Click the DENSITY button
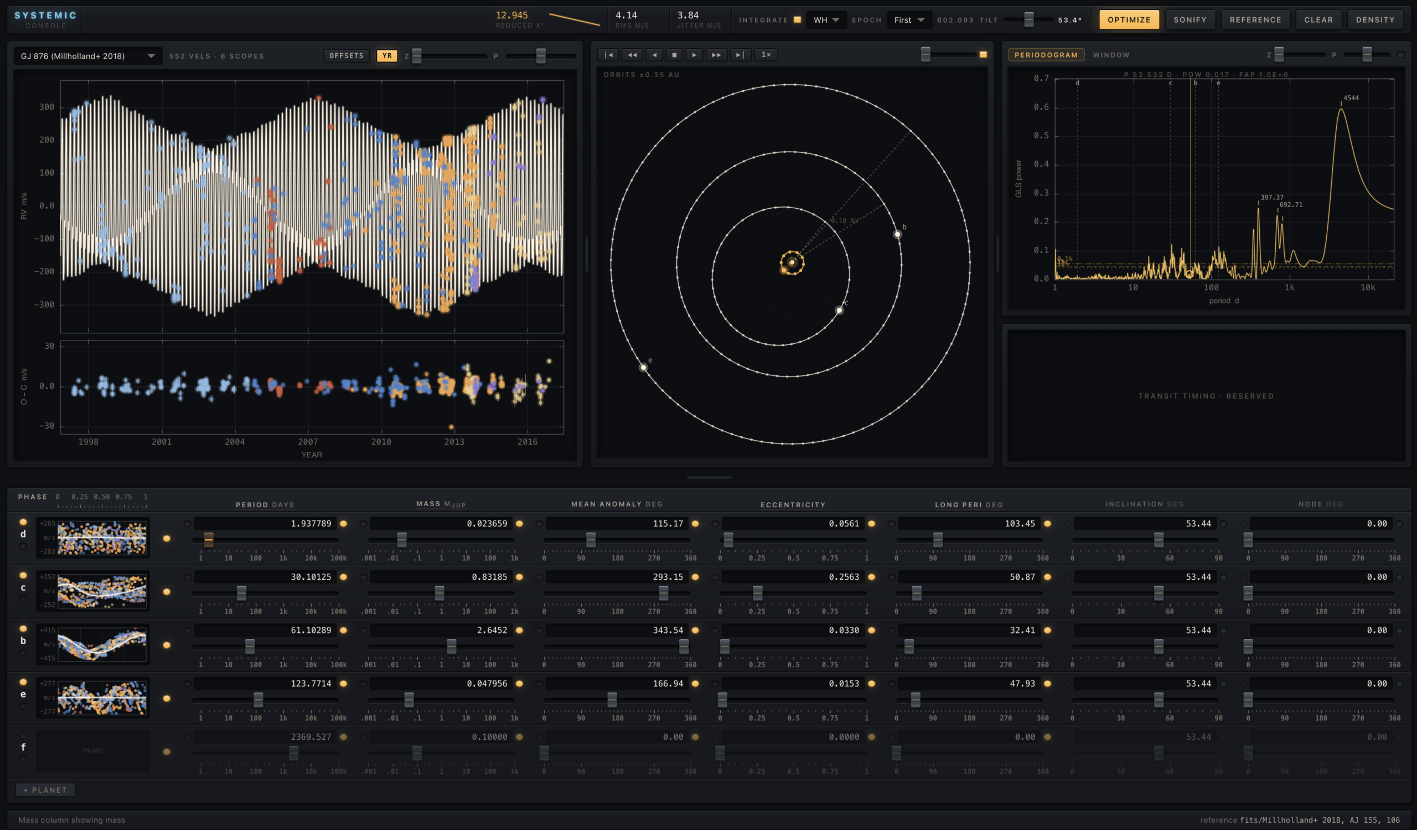The width and height of the screenshot is (1417, 830). [x=1375, y=20]
